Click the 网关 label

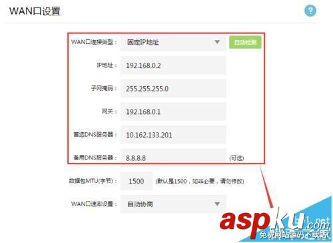pos(109,111)
